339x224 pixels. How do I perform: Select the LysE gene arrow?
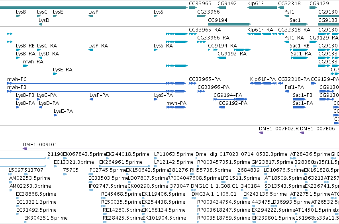pos(55,16)
